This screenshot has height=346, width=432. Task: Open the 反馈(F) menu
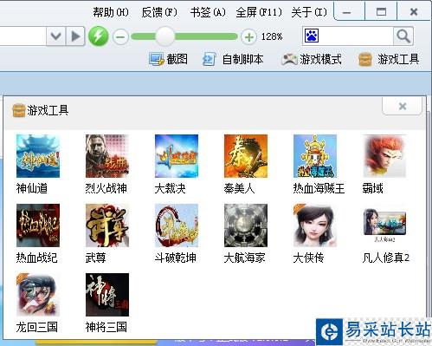tap(159, 12)
